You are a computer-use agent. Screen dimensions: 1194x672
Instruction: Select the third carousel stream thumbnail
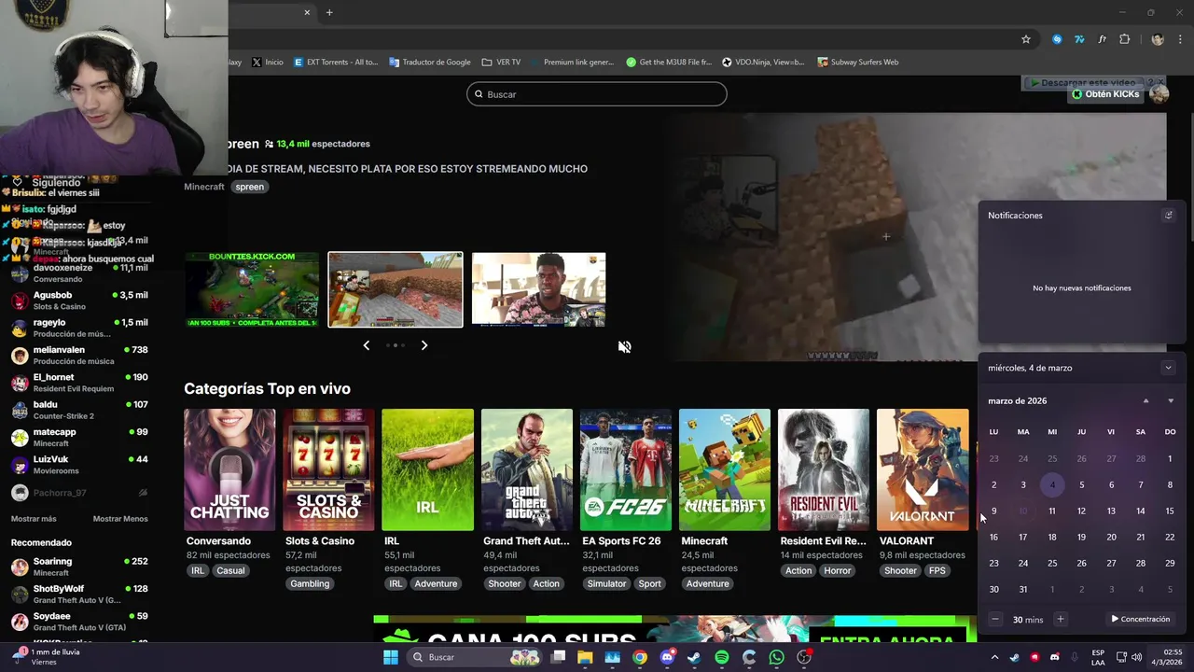[x=538, y=289]
